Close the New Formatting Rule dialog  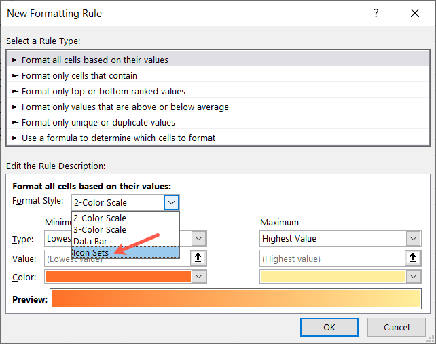point(415,13)
